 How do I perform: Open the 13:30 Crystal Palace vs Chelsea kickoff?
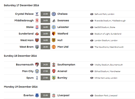tap(45, 14)
